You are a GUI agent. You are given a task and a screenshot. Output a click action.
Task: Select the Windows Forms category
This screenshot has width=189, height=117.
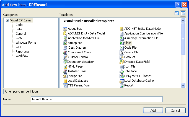tap(26, 43)
